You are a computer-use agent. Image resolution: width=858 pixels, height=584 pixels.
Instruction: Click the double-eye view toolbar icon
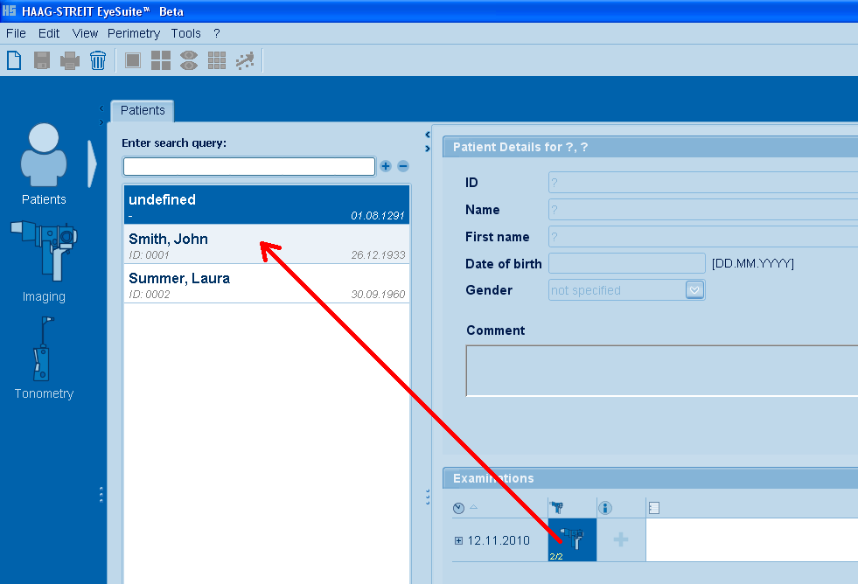[189, 60]
